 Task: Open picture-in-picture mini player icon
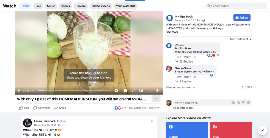[141, 90]
